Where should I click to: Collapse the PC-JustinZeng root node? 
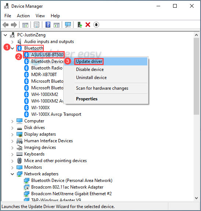point(6,35)
